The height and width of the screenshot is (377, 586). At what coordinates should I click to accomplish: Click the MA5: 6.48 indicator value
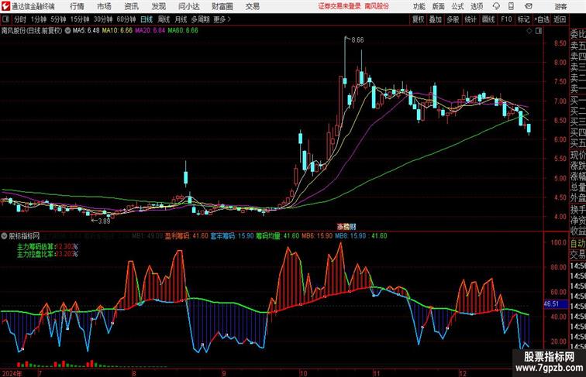point(86,31)
